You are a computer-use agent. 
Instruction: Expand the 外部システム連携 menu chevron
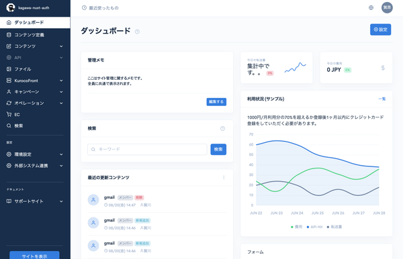[x=61, y=166]
